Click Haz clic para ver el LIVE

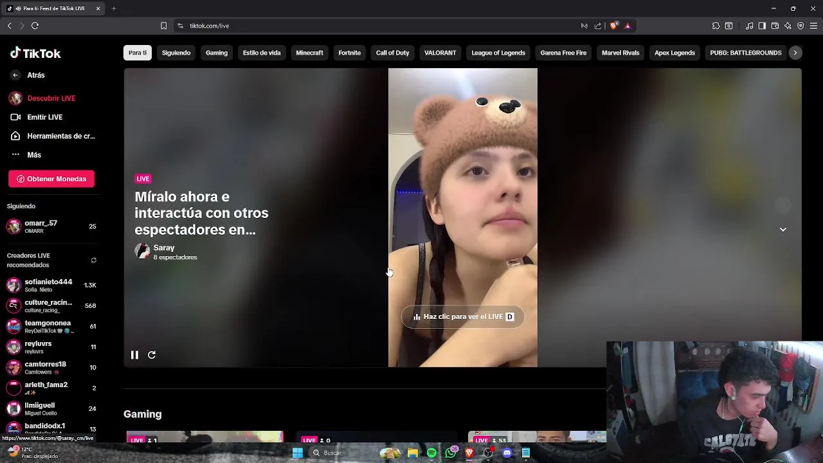coord(463,316)
